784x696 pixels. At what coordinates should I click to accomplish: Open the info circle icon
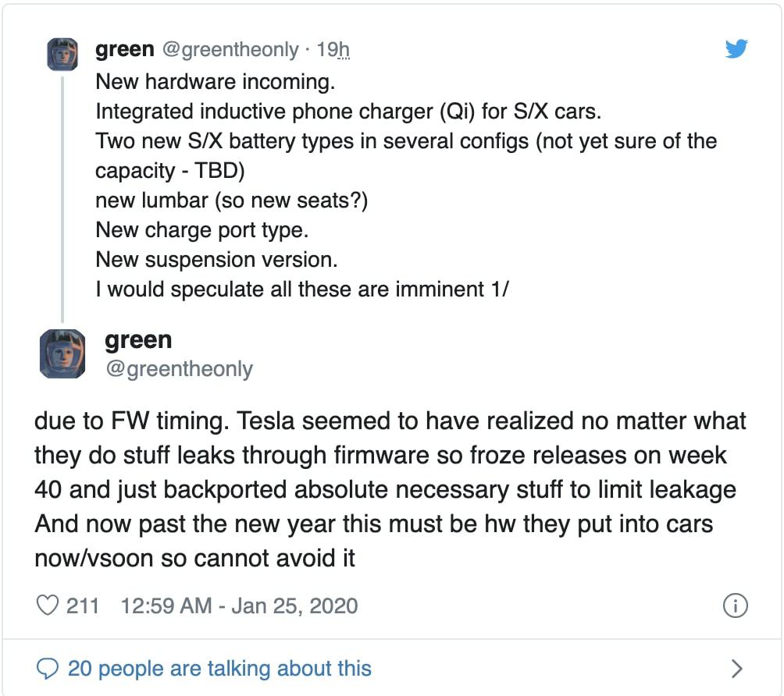pyautogui.click(x=735, y=604)
